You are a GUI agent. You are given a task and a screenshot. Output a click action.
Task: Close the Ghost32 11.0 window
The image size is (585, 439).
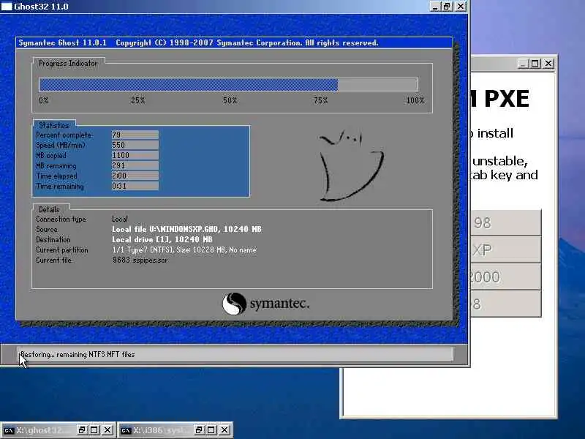coord(461,7)
